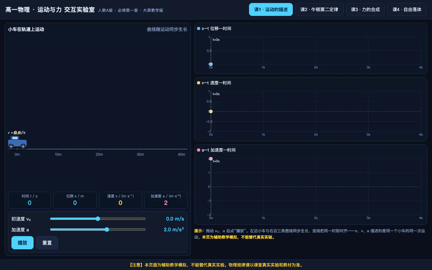432x270 pixels.
Task: Click the 人教A版 · 必修第一册 subtitle text
Action: [130, 10]
